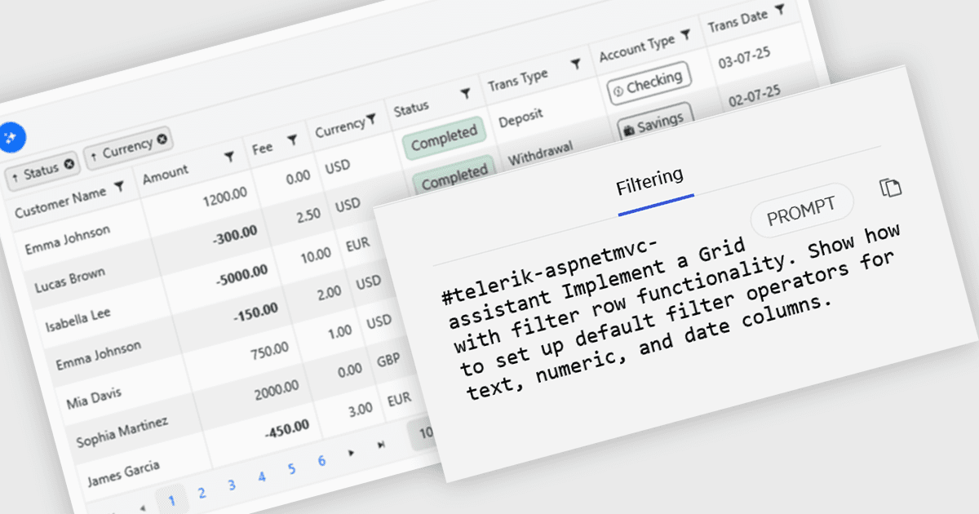
Task: Click the Savings account type badge
Action: click(x=656, y=122)
